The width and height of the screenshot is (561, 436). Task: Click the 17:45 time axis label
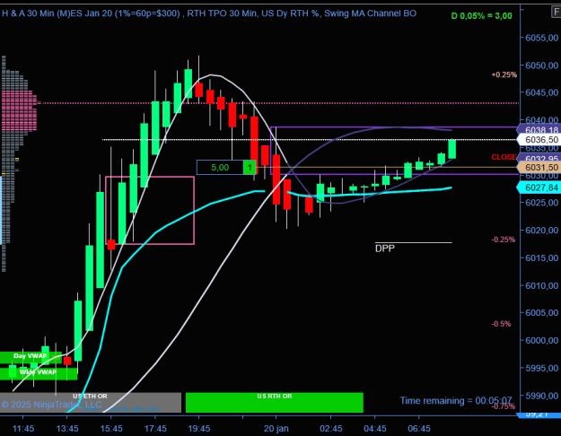pos(155,429)
